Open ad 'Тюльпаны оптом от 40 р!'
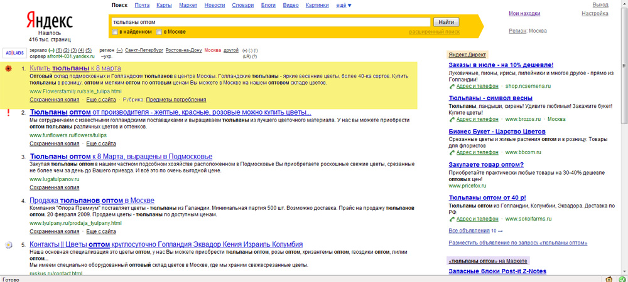Image resolution: width=628 pixels, height=282 pixels. coord(487,198)
